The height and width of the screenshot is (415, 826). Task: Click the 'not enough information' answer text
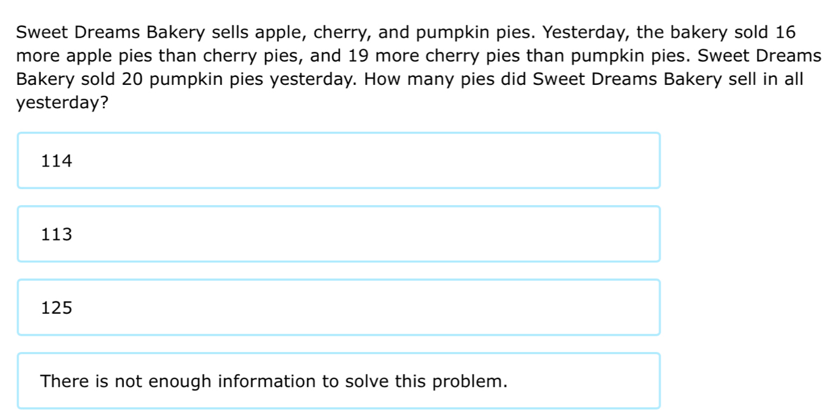coord(274,380)
